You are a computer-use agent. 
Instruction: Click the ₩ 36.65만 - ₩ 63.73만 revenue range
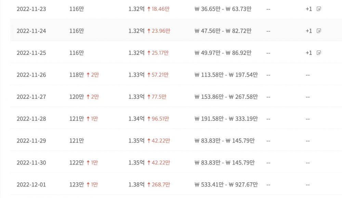[223, 9]
